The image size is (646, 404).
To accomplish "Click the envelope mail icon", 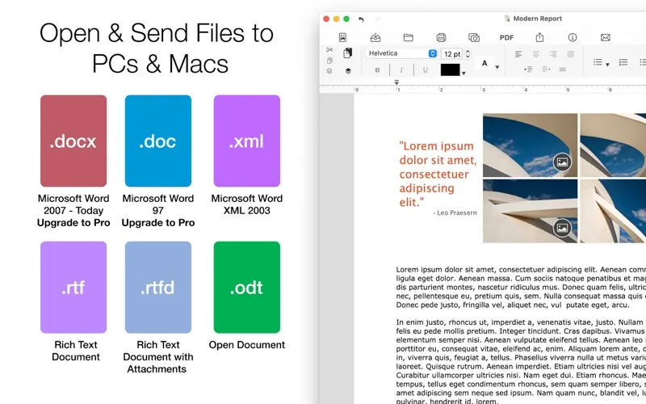I will pos(605,37).
